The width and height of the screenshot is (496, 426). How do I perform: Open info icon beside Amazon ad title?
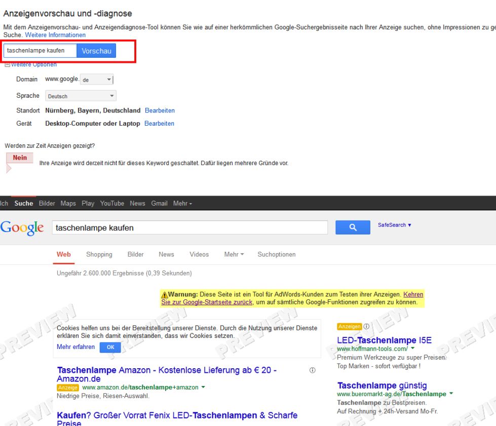[312, 370]
